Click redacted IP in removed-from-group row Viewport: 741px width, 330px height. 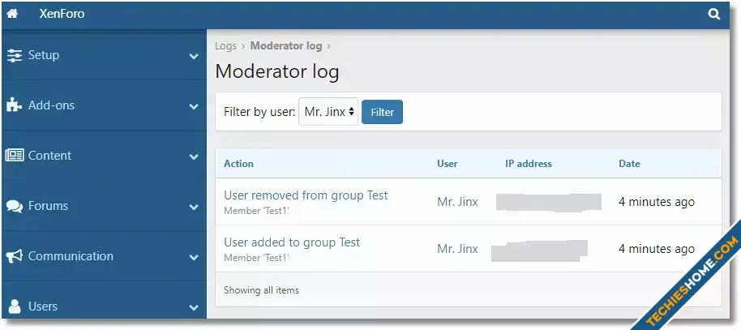coord(549,202)
